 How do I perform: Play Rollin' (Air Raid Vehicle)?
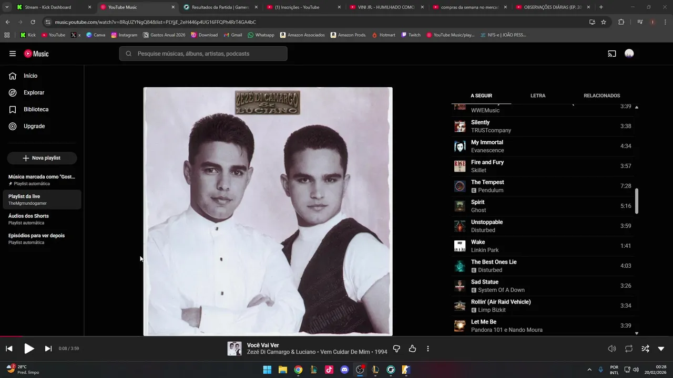point(543,306)
